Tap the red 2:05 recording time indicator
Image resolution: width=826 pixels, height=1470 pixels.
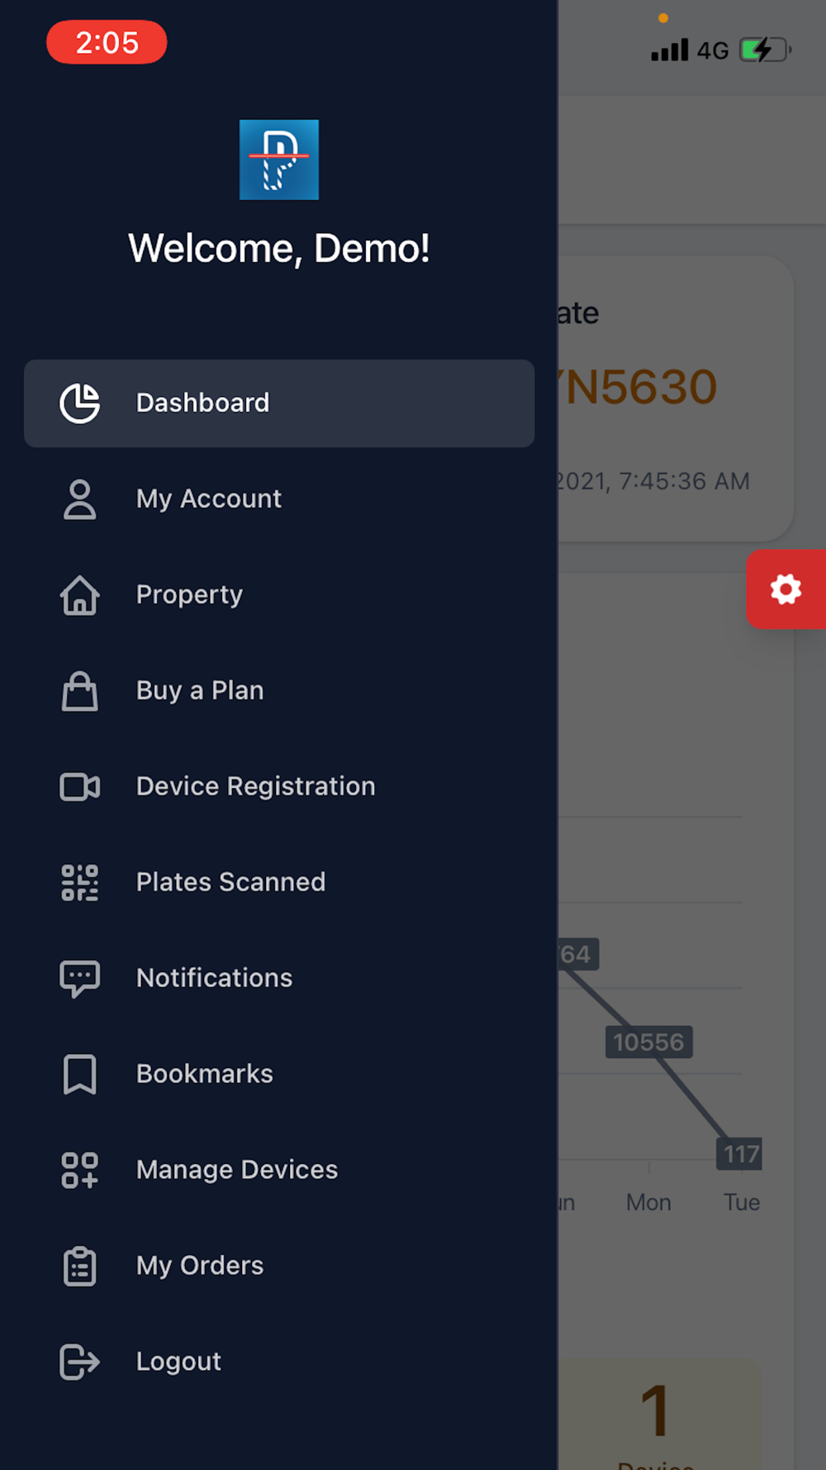tap(107, 42)
